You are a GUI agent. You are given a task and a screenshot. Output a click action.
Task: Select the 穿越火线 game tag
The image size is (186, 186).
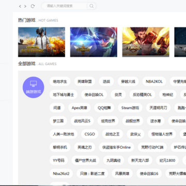click(x=128, y=82)
